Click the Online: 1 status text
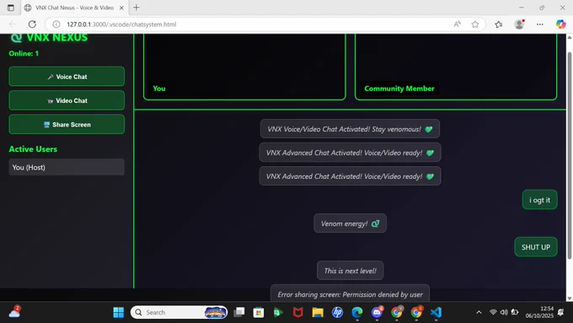 click(24, 53)
